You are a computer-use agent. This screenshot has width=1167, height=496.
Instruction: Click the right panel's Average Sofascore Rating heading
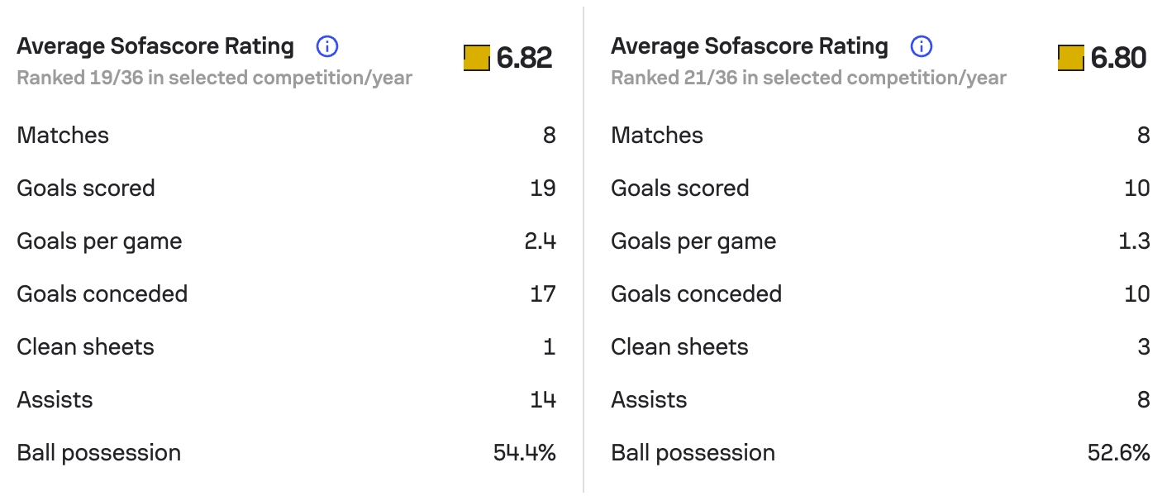[750, 46]
